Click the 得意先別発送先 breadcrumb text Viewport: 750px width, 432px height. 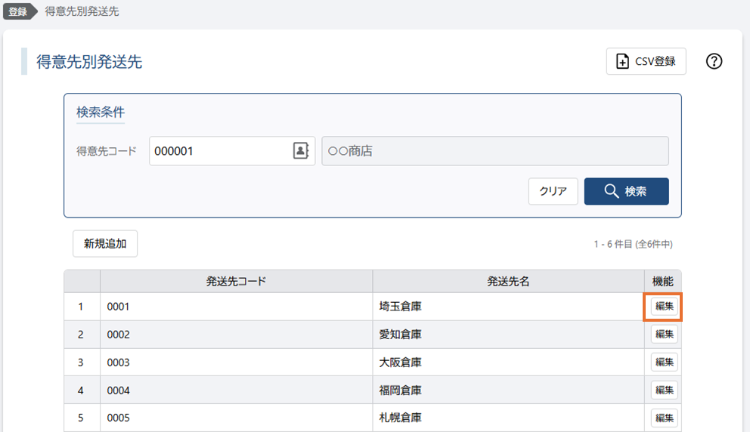coord(82,11)
